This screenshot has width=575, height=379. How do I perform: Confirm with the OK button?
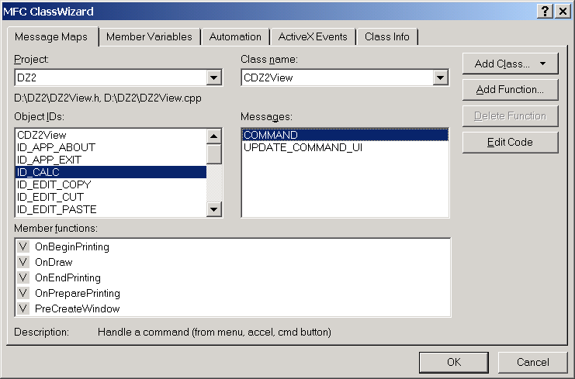click(x=454, y=362)
